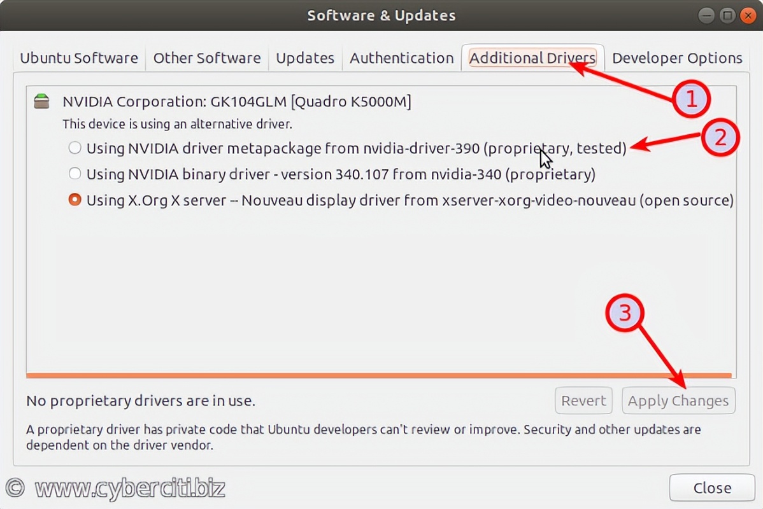Switch to the Ubuntu Software tab
This screenshot has height=509, width=763.
pos(78,58)
